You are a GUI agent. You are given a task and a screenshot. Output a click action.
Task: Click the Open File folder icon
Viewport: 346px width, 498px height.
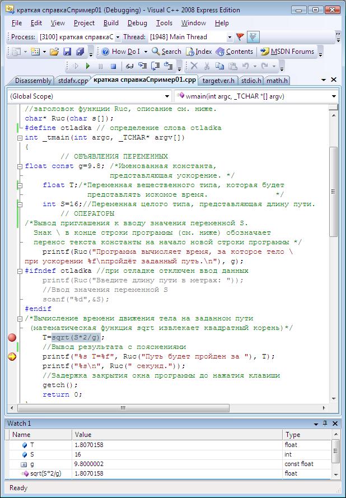54,52
